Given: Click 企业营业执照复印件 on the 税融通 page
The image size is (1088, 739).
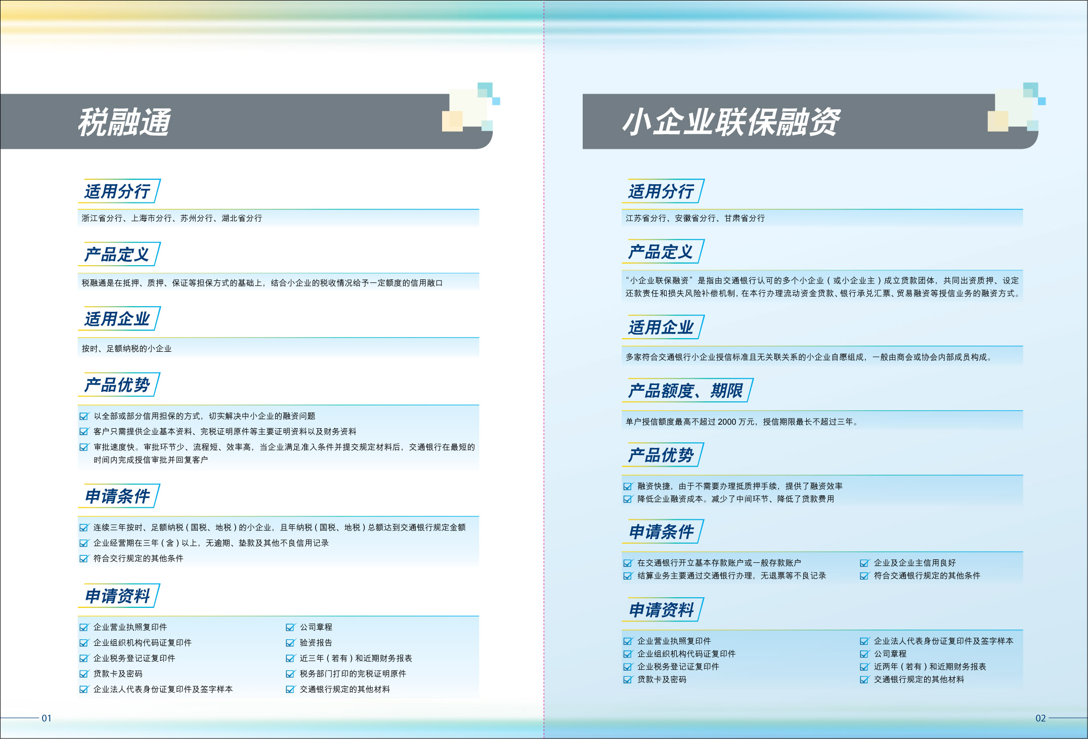Looking at the screenshot, I should coord(130,627).
